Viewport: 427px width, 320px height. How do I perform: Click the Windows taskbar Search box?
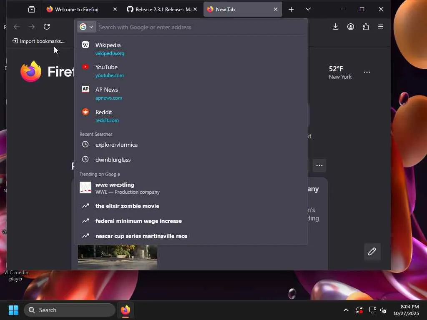click(x=70, y=310)
